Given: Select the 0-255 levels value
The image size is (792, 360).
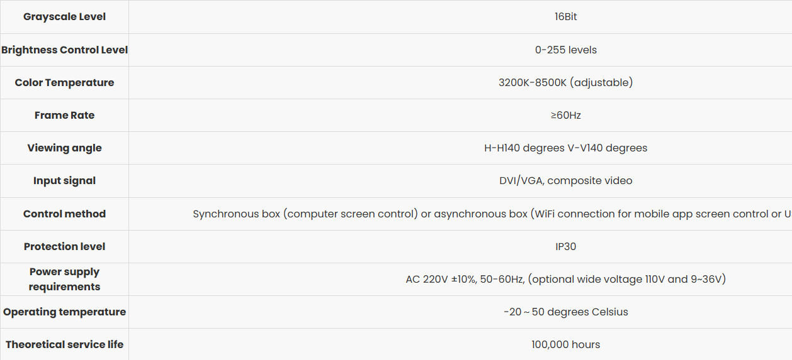Looking at the screenshot, I should [x=565, y=50].
